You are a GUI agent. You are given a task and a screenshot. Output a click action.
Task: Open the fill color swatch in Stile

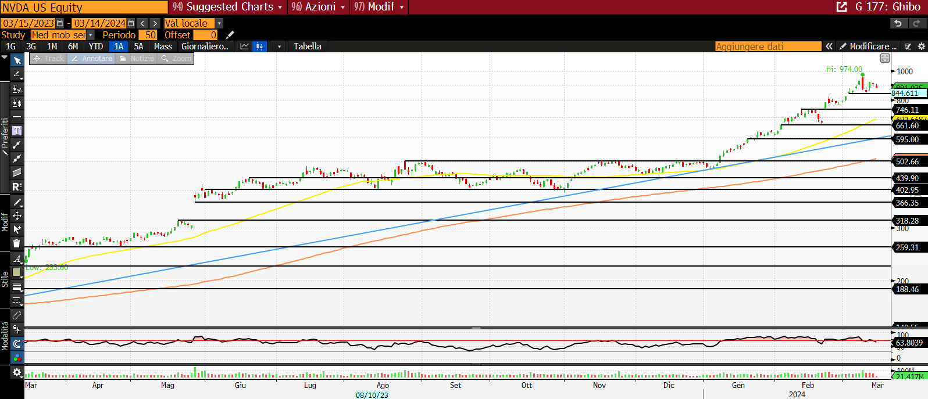tap(17, 272)
